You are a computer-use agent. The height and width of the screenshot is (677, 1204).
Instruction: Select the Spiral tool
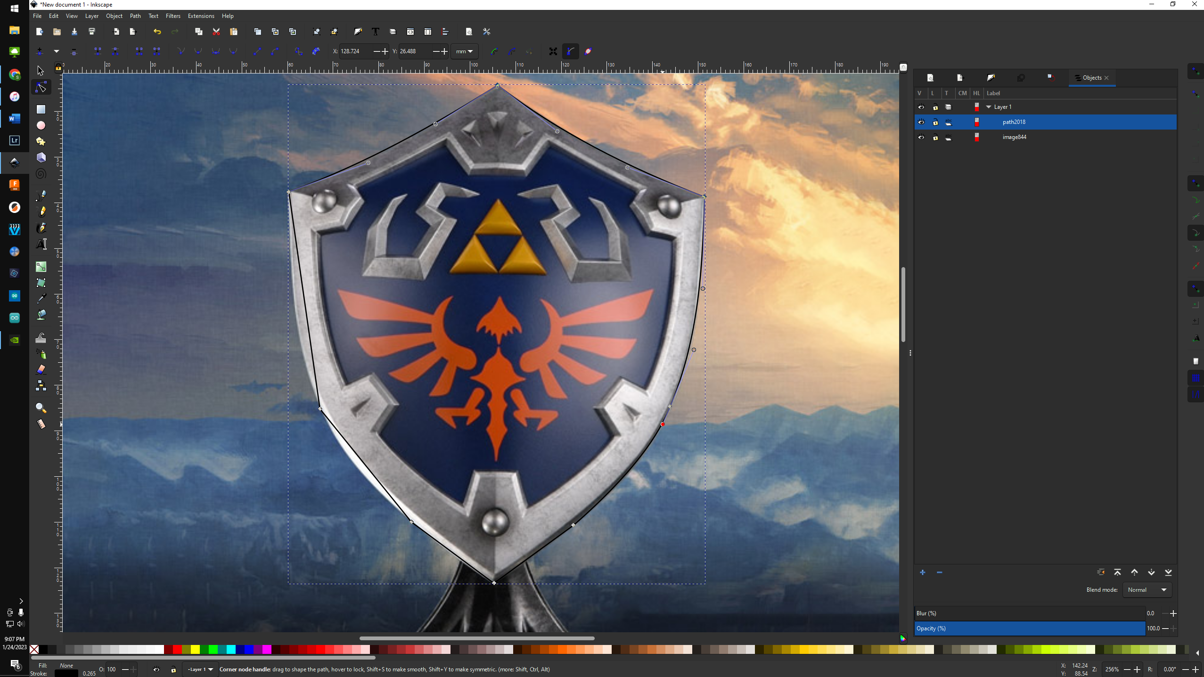41,174
